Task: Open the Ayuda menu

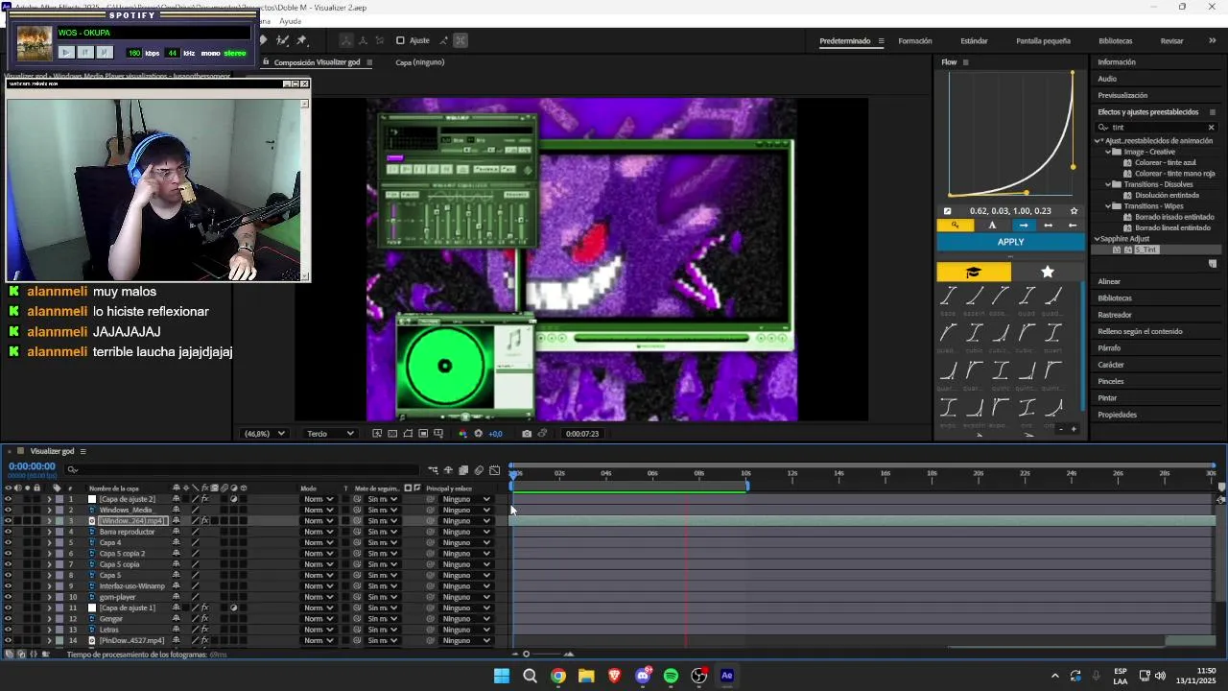Action: click(290, 21)
